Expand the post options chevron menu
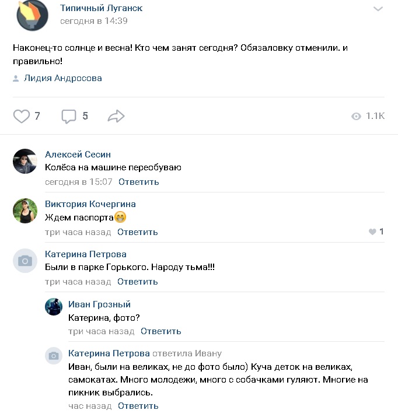Image resolution: width=398 pixels, height=417 pixels. [379, 9]
